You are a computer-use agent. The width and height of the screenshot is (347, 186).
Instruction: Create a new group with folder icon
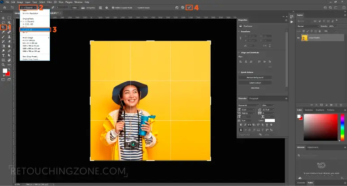coord(331,105)
